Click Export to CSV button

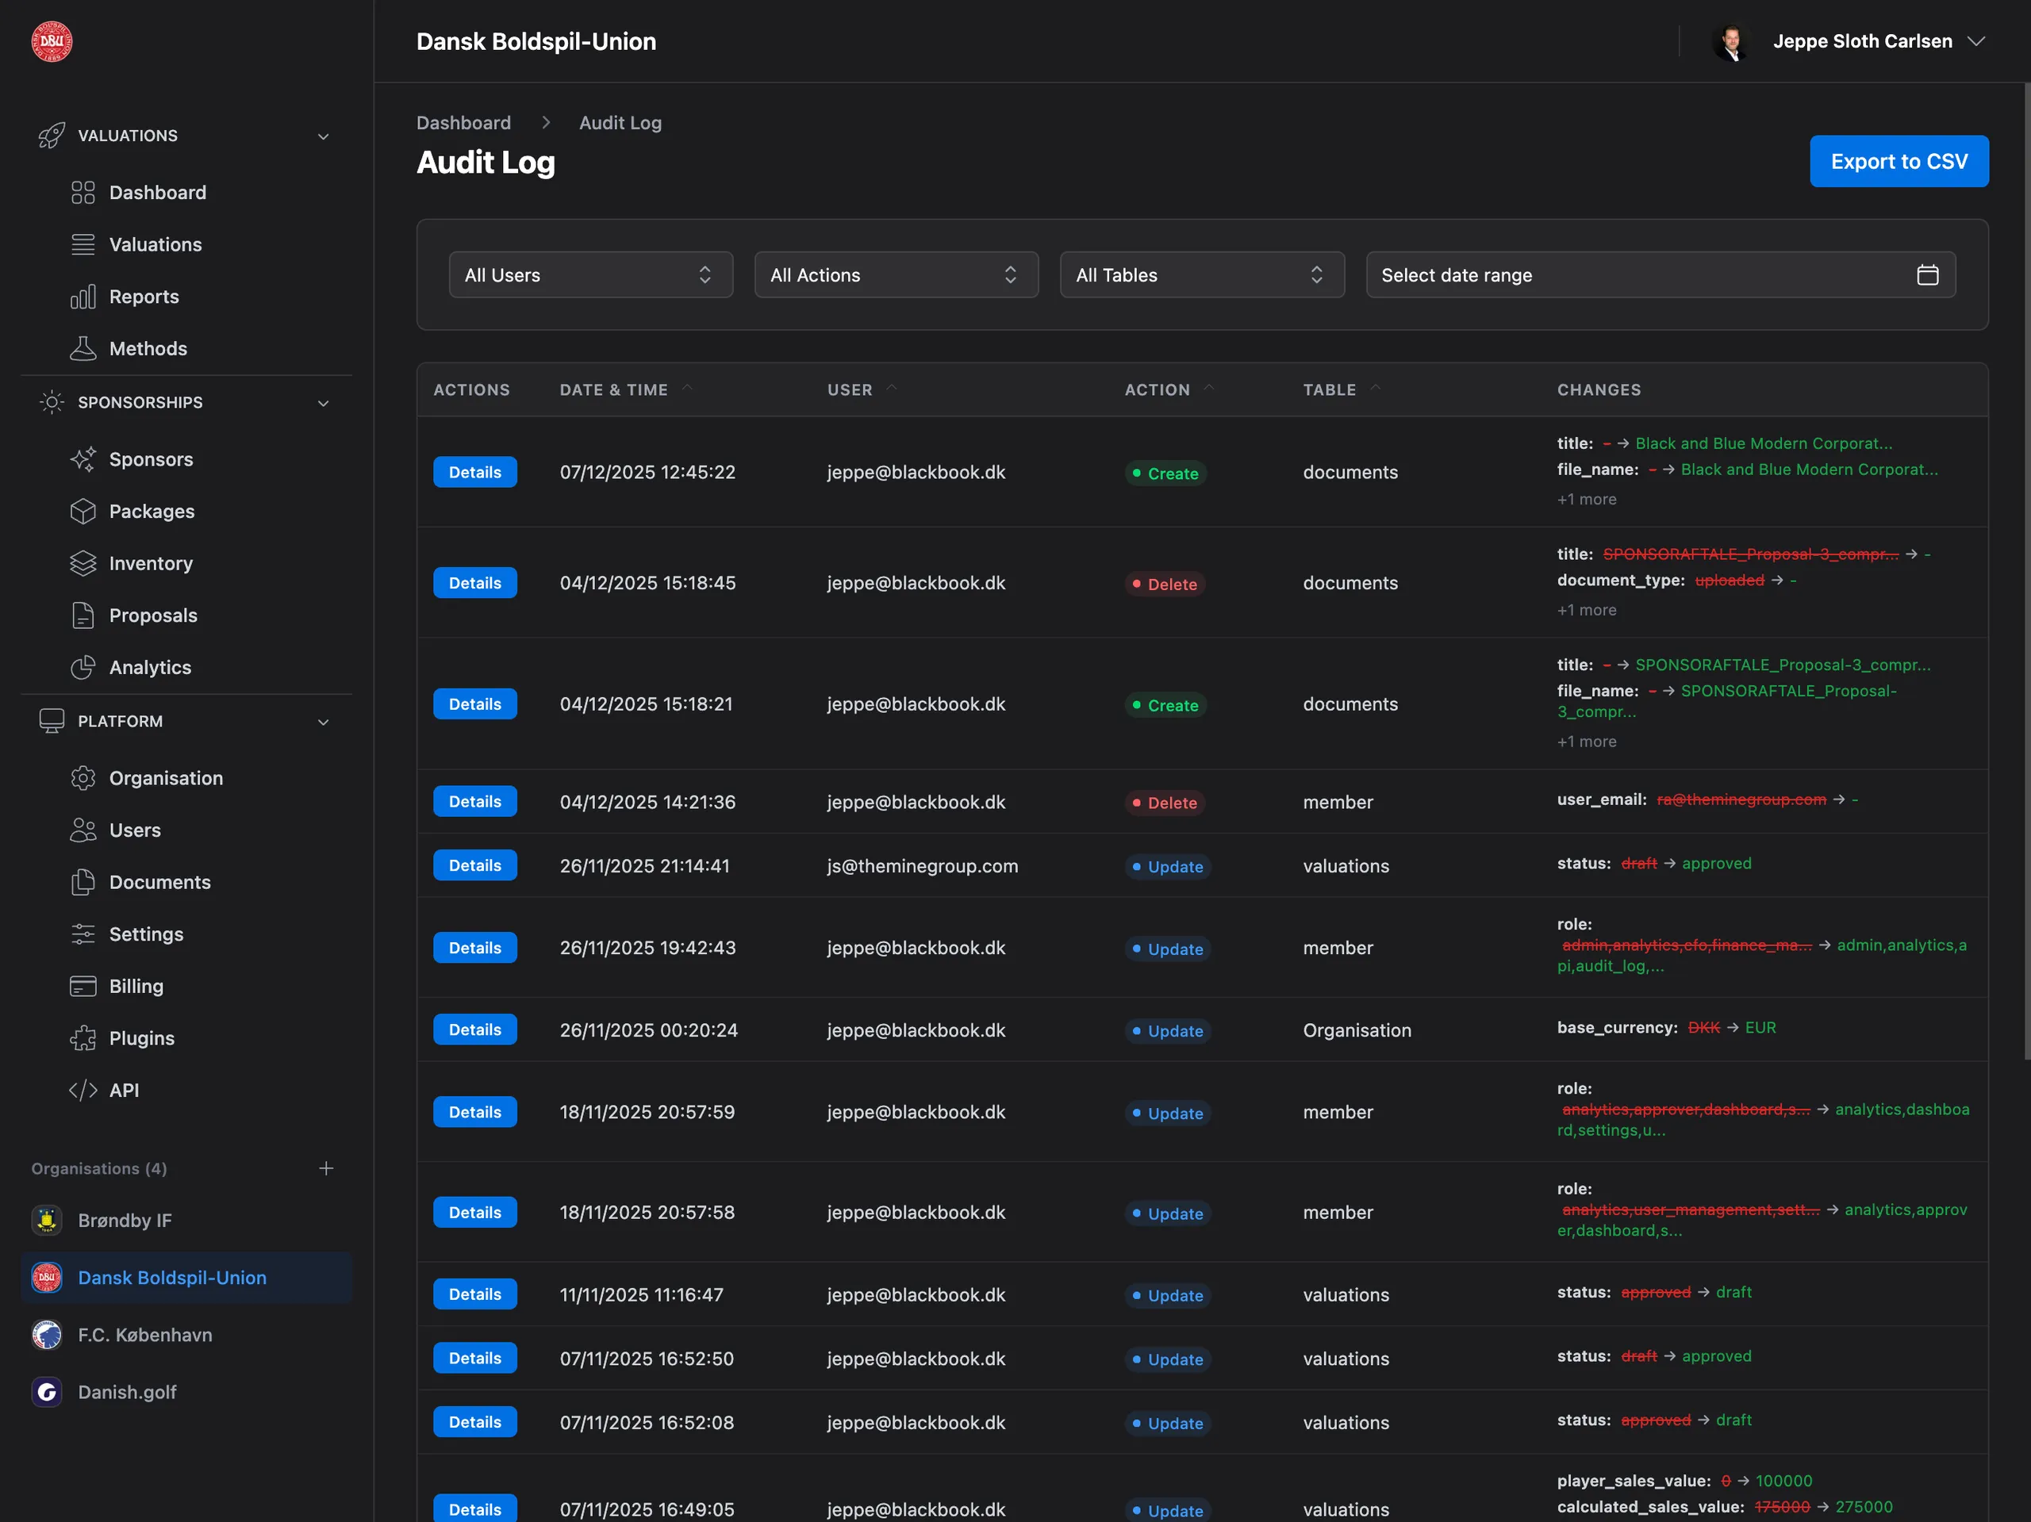(1899, 162)
